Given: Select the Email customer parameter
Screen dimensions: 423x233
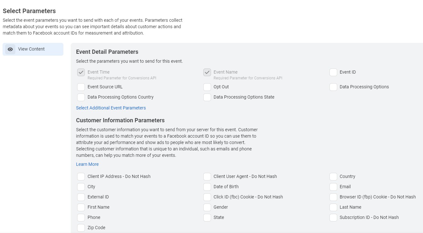Looking at the screenshot, I should coord(333,187).
